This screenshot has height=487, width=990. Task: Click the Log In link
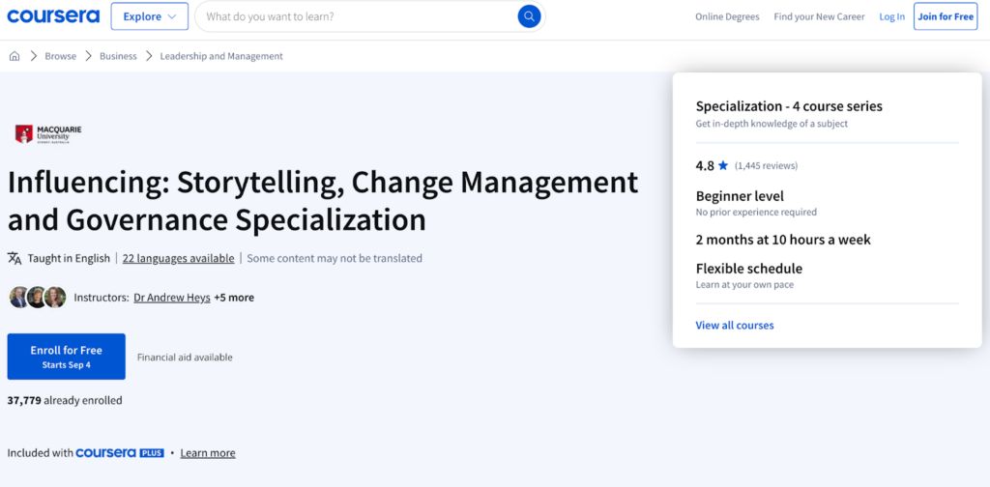point(892,17)
